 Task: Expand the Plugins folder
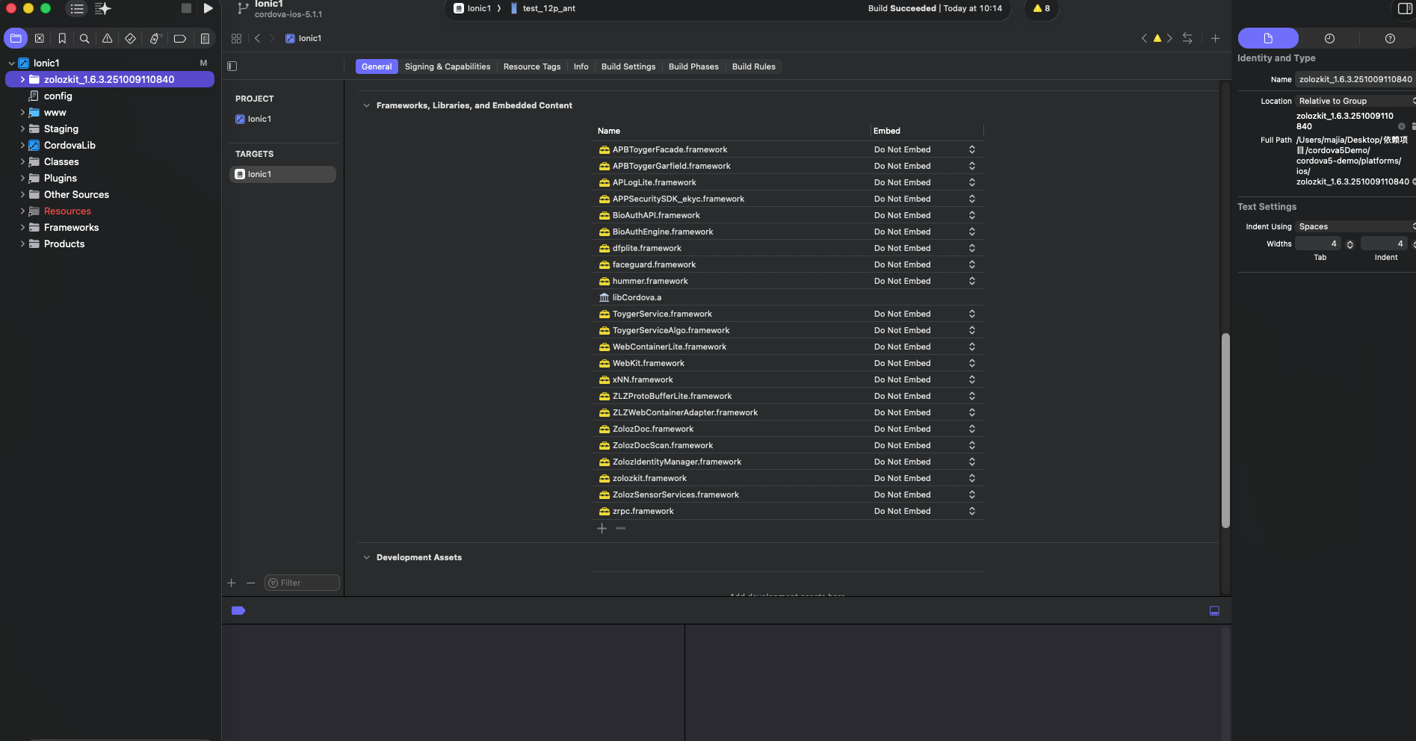pos(22,179)
